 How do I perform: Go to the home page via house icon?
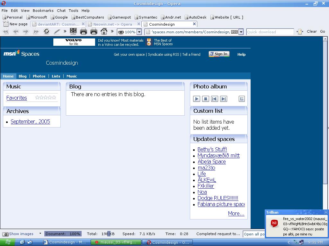point(104,31)
